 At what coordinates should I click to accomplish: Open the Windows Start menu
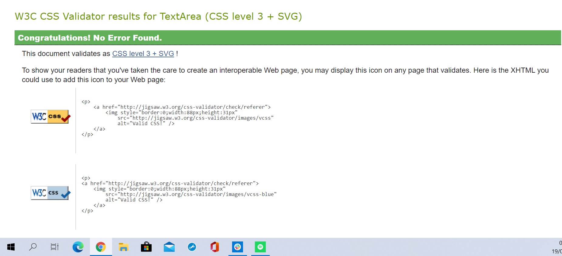11,247
